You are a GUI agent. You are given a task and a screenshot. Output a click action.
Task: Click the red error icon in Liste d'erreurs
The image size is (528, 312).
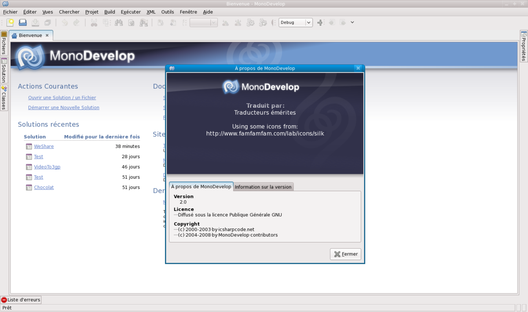click(4, 300)
